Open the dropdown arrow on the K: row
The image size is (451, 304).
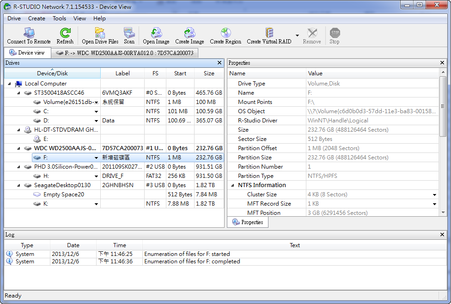97,204
